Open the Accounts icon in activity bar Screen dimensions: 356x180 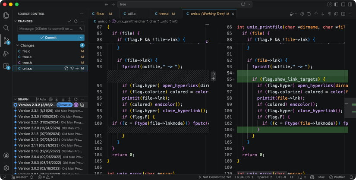pyautogui.click(x=6, y=155)
